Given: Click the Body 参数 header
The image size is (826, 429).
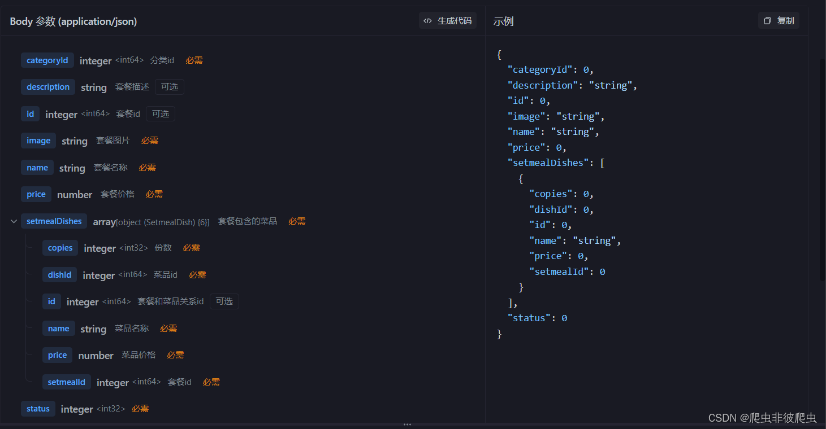Looking at the screenshot, I should click(x=73, y=21).
